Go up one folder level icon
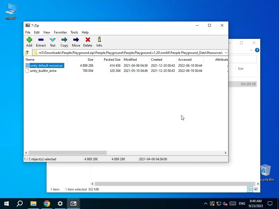Viewport: 279px width, 209px height. 27,53
